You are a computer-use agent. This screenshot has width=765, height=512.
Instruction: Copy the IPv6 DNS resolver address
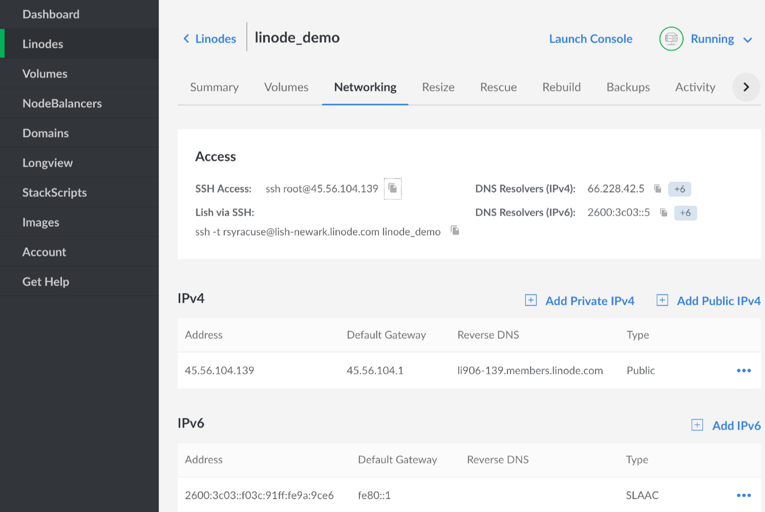[x=664, y=212]
